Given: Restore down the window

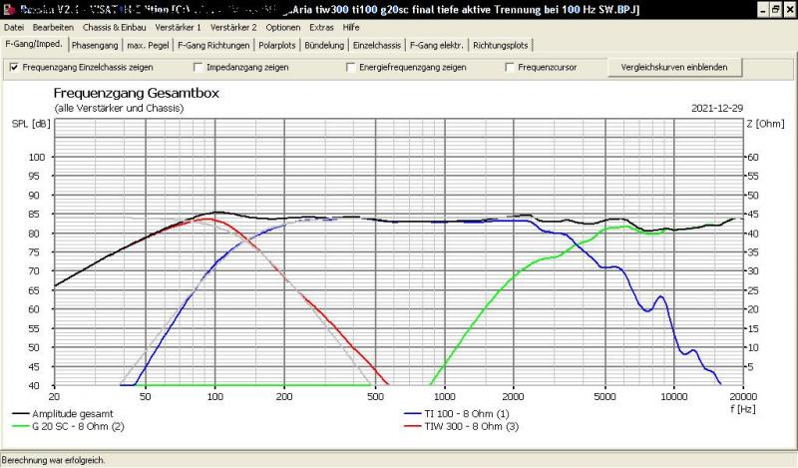Looking at the screenshot, I should [775, 9].
